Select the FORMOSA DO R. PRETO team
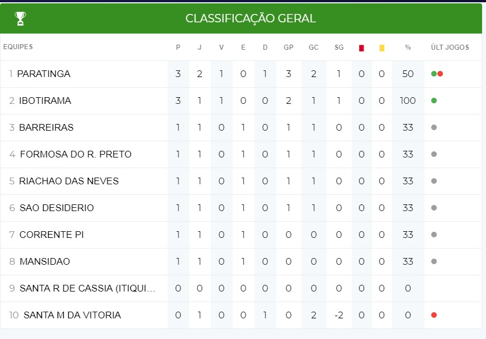Viewport: 486px width, 339px height. click(x=76, y=154)
